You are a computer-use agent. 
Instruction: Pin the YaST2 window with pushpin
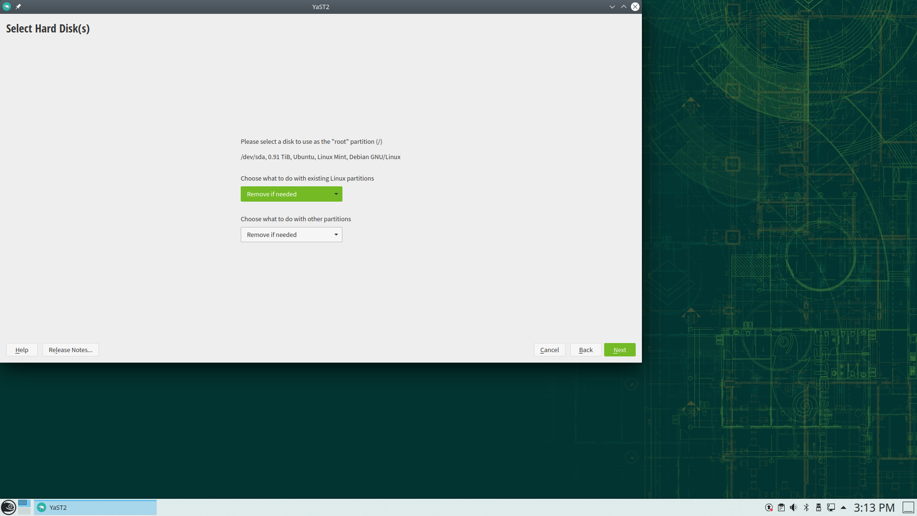[x=18, y=7]
